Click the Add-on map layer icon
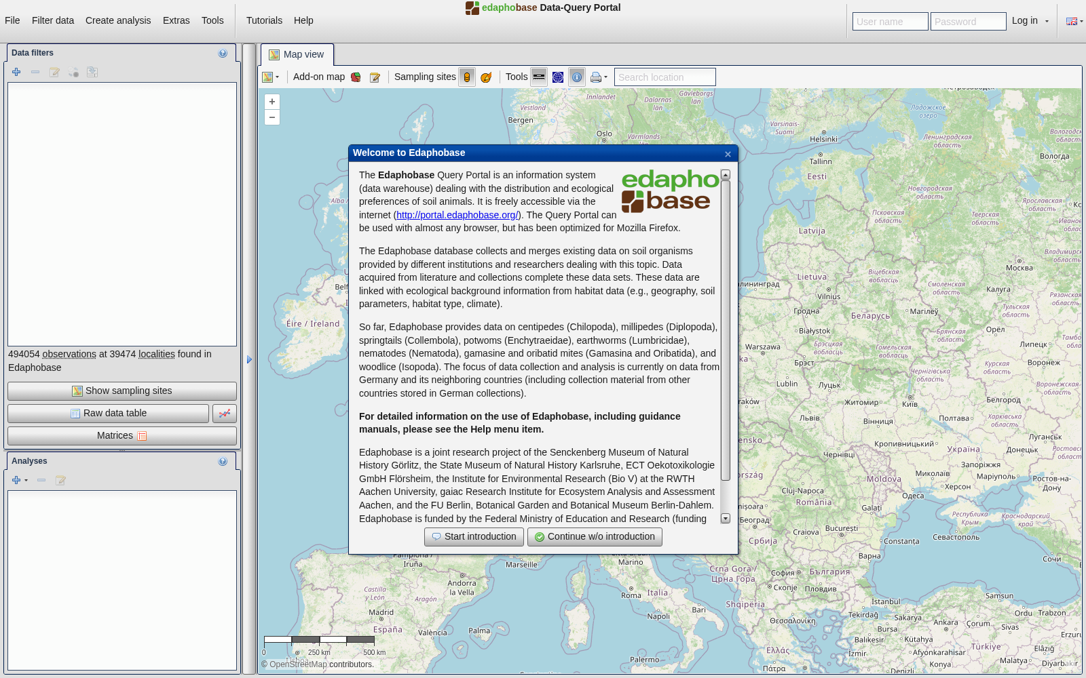This screenshot has height=678, width=1086. [x=356, y=77]
